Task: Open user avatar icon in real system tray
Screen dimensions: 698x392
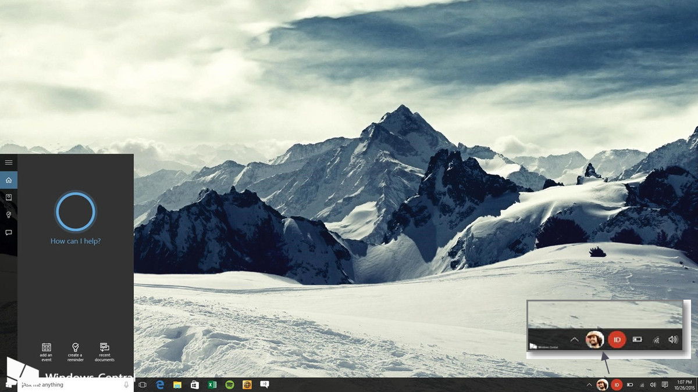Action: click(603, 384)
